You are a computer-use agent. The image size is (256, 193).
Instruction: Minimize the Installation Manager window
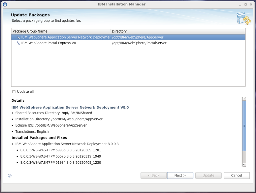tap(240, 4)
